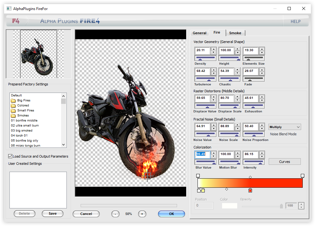
Task: Click the Height value input field
Action: point(226,51)
